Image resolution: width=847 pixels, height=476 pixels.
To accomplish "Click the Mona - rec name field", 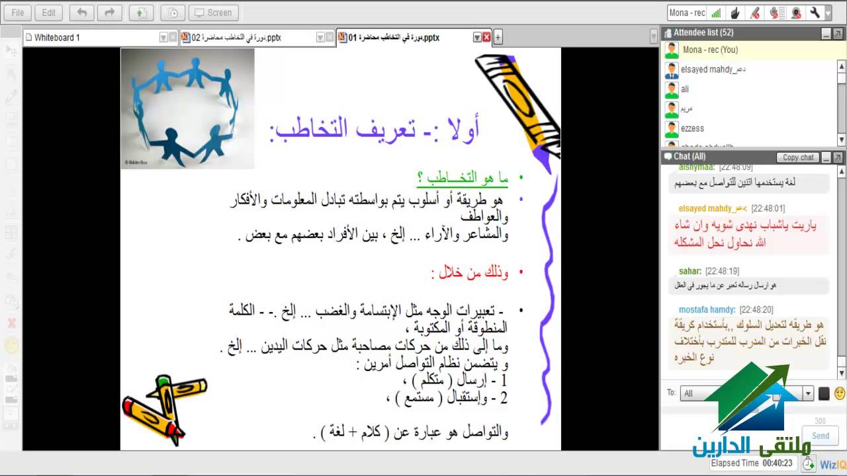I will click(687, 13).
